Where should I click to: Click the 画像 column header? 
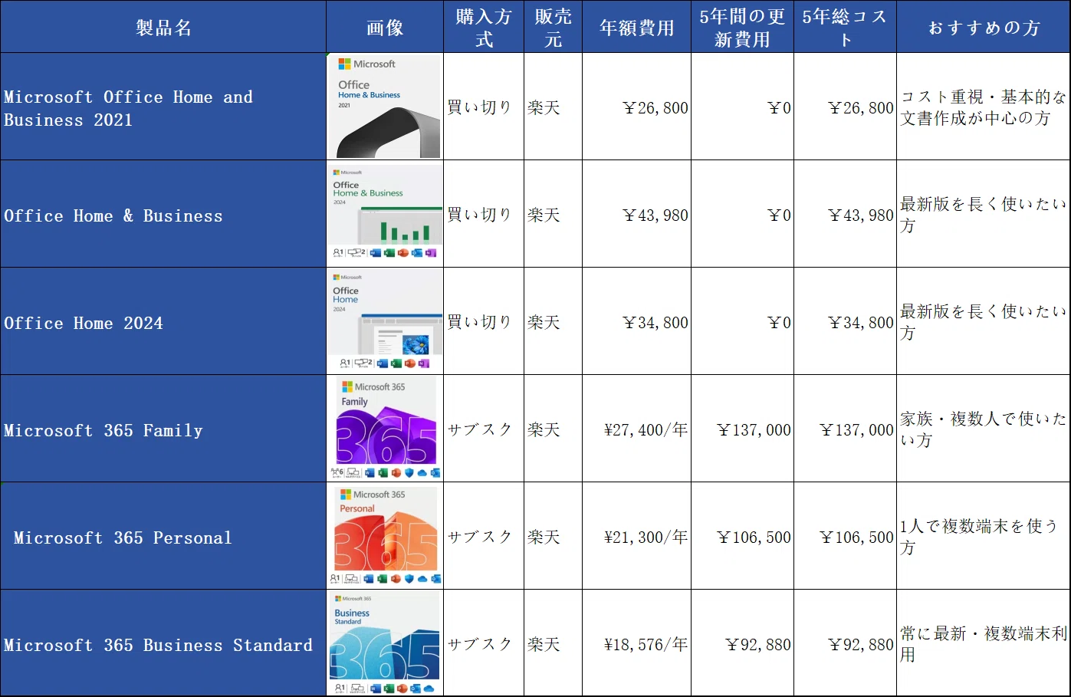tap(385, 27)
